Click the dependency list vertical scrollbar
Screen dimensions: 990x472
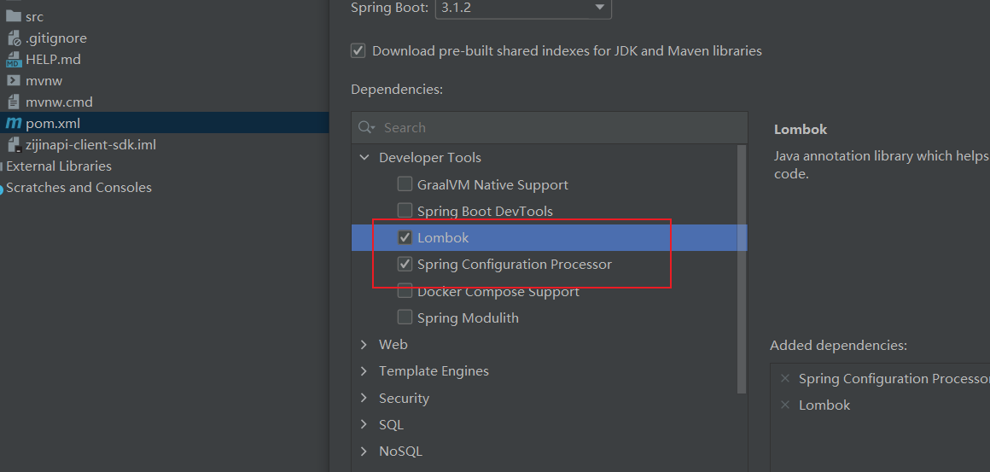click(742, 268)
